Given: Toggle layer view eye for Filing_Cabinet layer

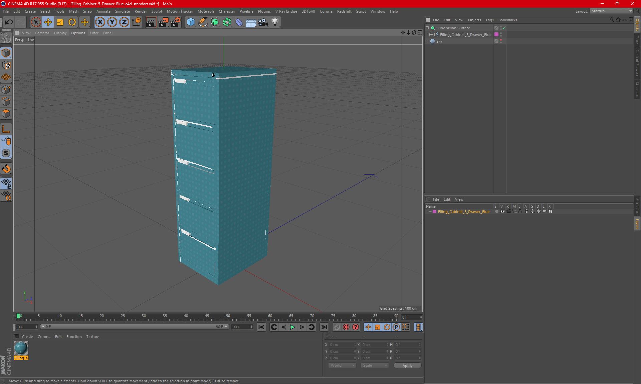Looking at the screenshot, I should [x=502, y=211].
